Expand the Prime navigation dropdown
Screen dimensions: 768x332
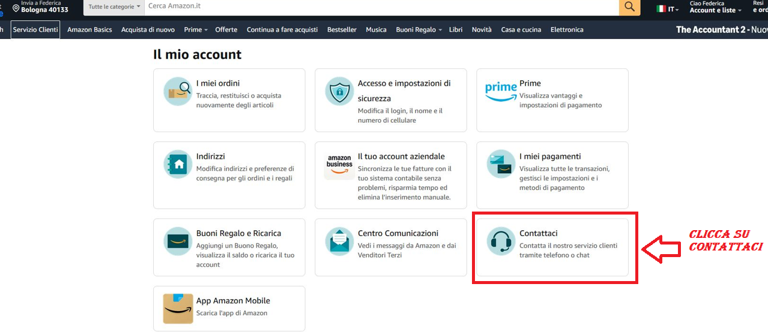coord(196,29)
